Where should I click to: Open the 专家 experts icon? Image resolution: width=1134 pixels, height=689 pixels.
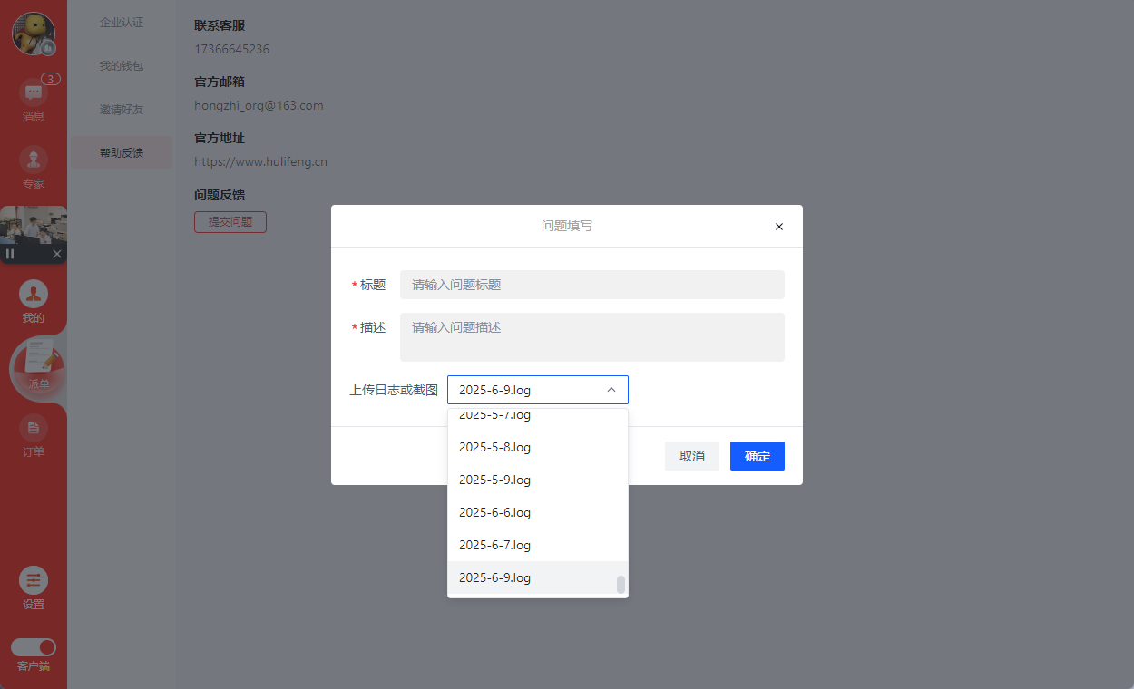[x=34, y=160]
